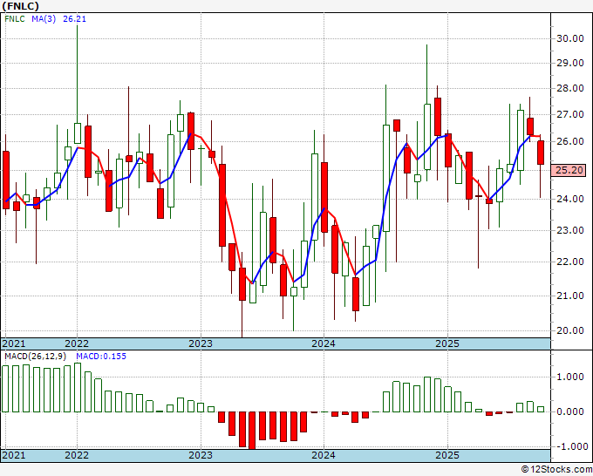Click the last green MACD histogram bar

coord(541,410)
